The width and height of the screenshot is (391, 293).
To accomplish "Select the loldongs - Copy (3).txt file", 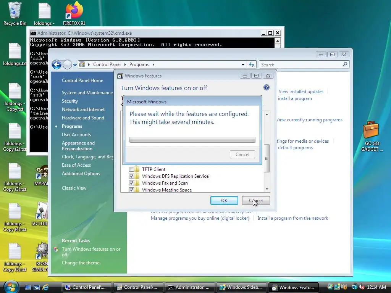I will 15,177.
